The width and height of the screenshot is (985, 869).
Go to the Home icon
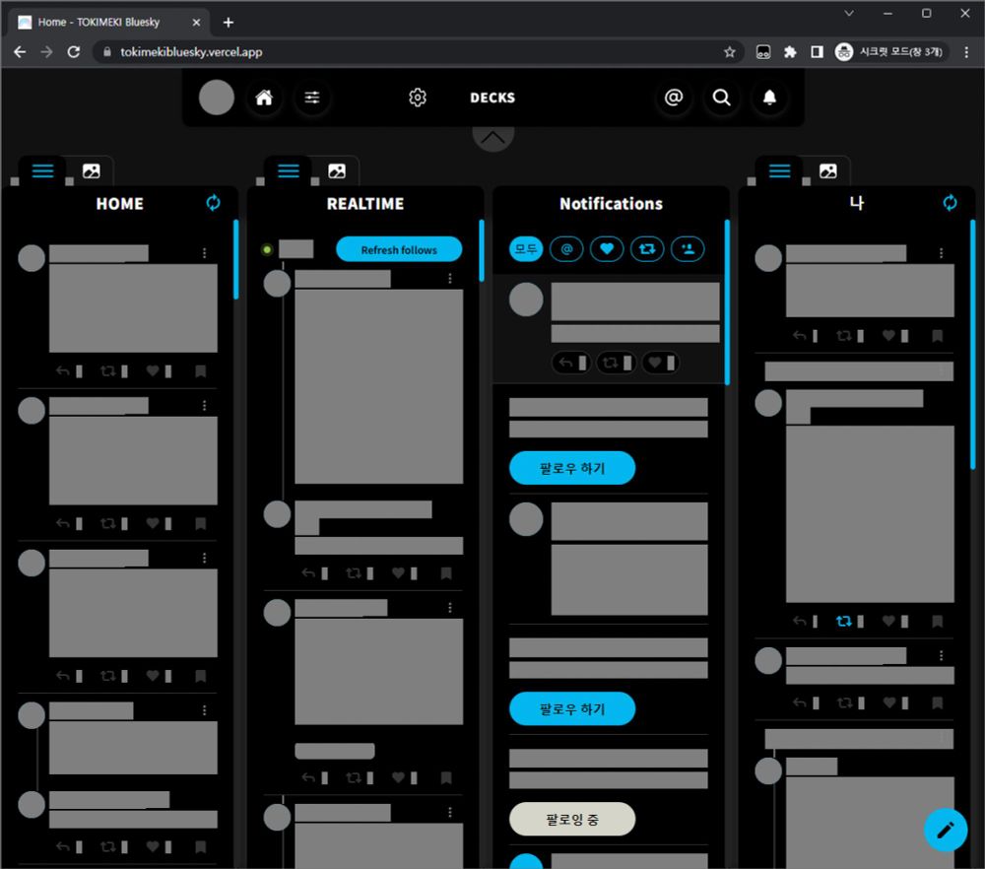tap(264, 98)
